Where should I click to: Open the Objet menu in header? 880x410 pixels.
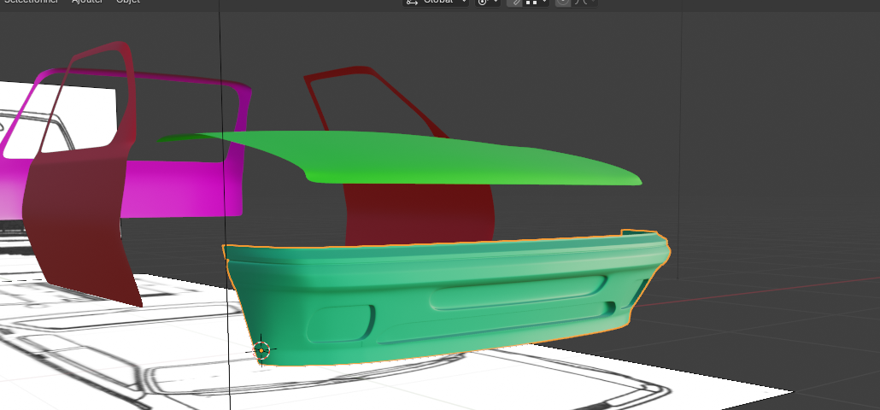(x=128, y=2)
